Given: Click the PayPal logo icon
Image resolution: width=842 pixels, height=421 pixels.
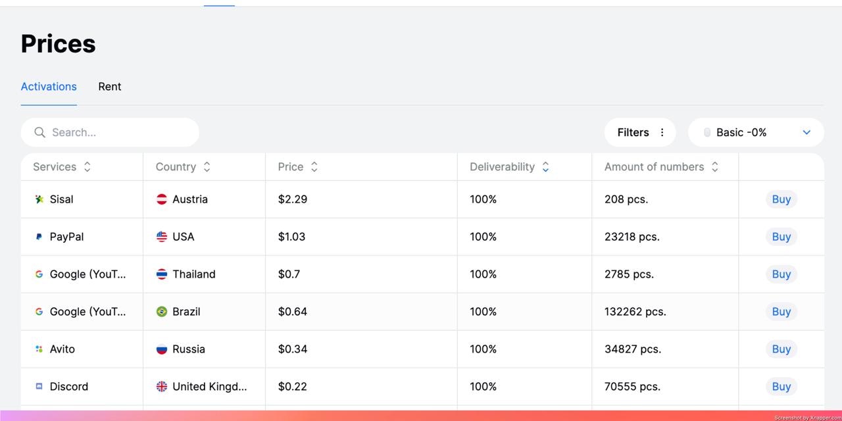Looking at the screenshot, I should pos(39,237).
